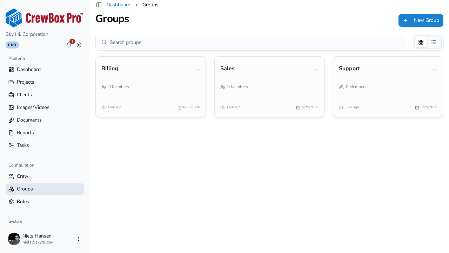Screen dimensions: 449x253
Task: Go to Dashboard via breadcrumb
Action: (119, 5)
